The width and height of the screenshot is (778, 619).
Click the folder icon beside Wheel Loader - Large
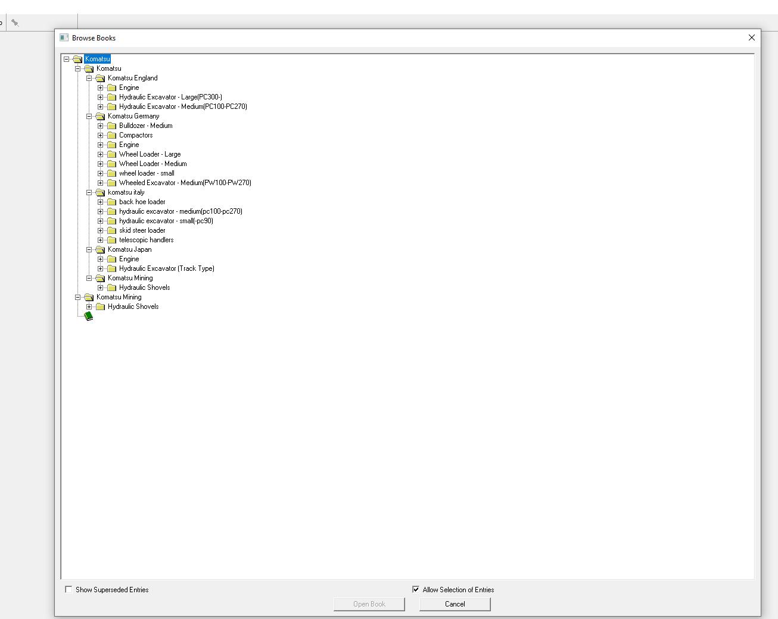[x=111, y=154]
